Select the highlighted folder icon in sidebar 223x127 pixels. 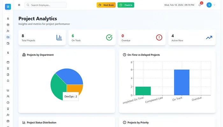point(8,37)
